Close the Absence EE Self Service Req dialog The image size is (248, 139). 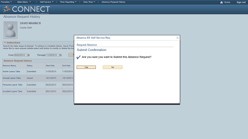[x=177, y=38]
